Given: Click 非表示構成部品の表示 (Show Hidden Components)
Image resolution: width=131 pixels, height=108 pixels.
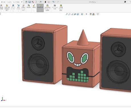Looking at the screenshot, I should (x=7, y=8).
